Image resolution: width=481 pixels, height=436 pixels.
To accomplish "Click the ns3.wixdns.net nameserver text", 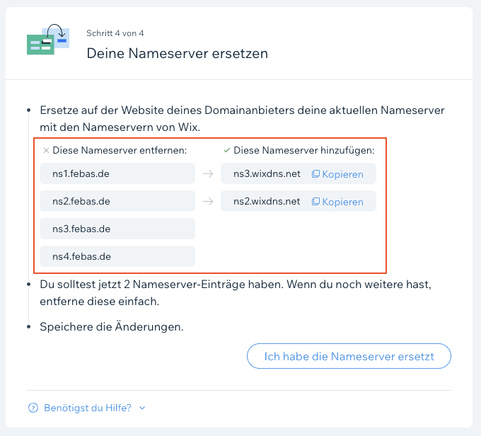I will [x=267, y=174].
